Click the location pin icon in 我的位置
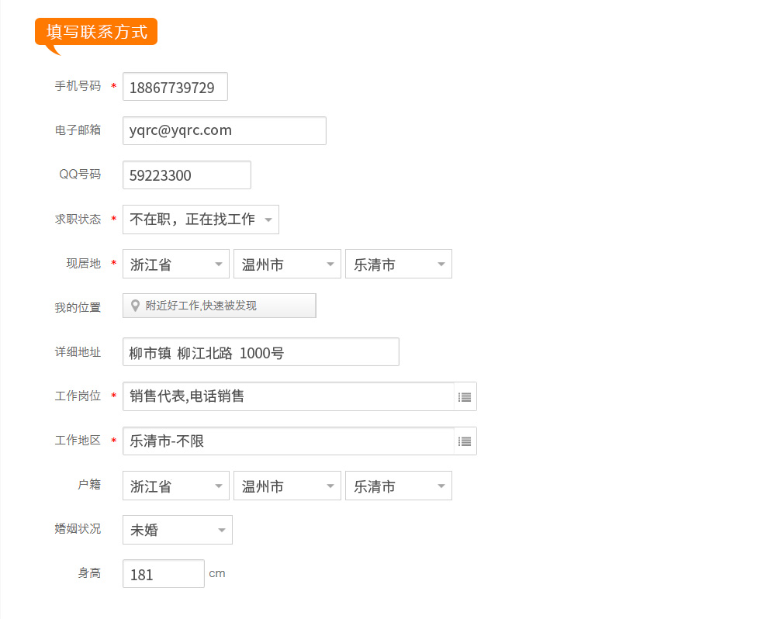 [136, 306]
